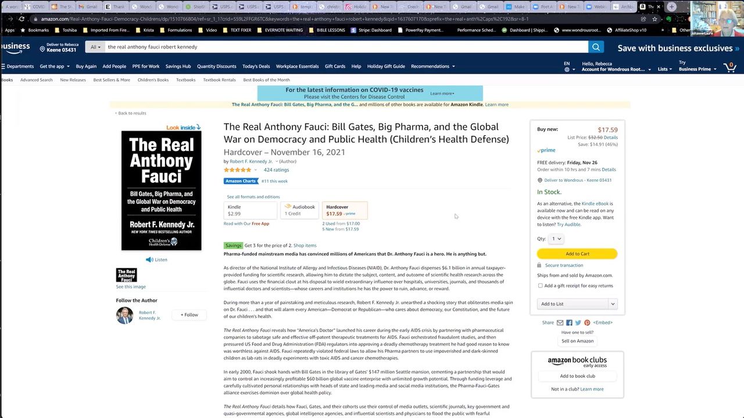Open the 424 ratings link
This screenshot has height=418, width=744.
click(276, 170)
